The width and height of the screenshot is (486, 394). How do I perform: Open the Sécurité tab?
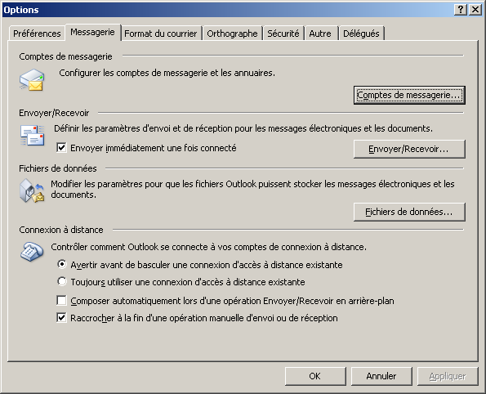click(283, 34)
